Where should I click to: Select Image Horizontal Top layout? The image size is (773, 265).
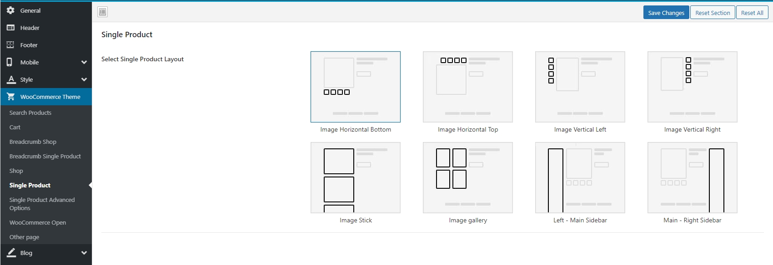[x=467, y=87]
